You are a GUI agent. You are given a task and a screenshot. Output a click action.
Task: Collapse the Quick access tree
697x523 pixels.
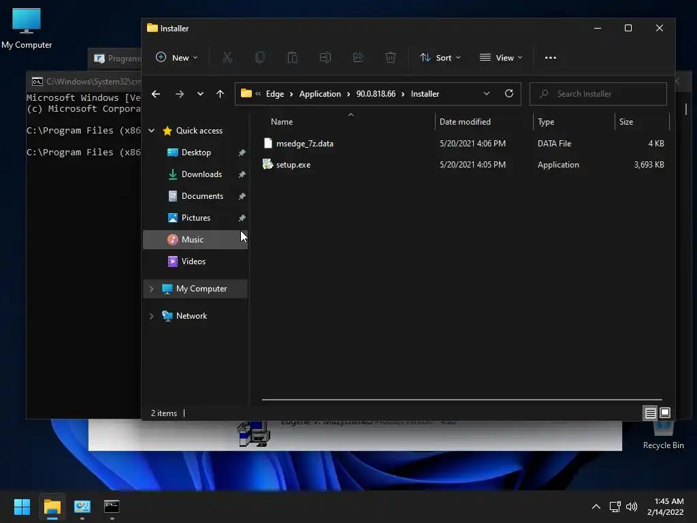pos(152,131)
